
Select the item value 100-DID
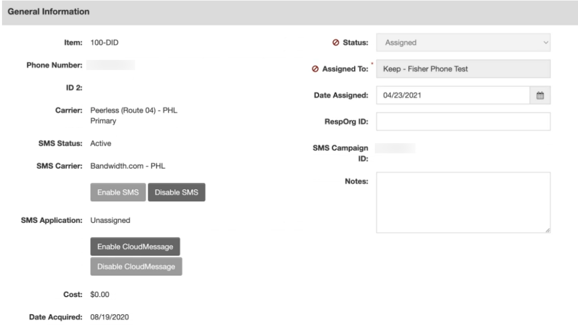tap(104, 43)
